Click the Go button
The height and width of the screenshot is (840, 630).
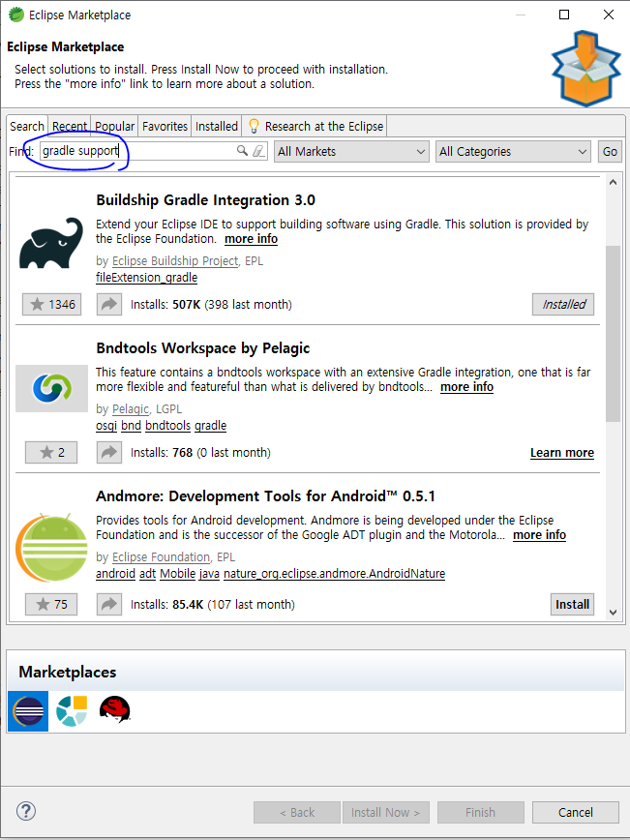[610, 152]
